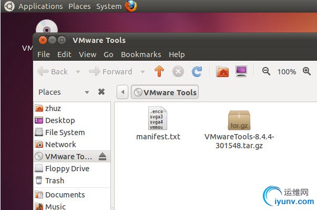Image resolution: width=317 pixels, height=210 pixels.
Task: Minimize the VMware Tools window
Action: 52,40
